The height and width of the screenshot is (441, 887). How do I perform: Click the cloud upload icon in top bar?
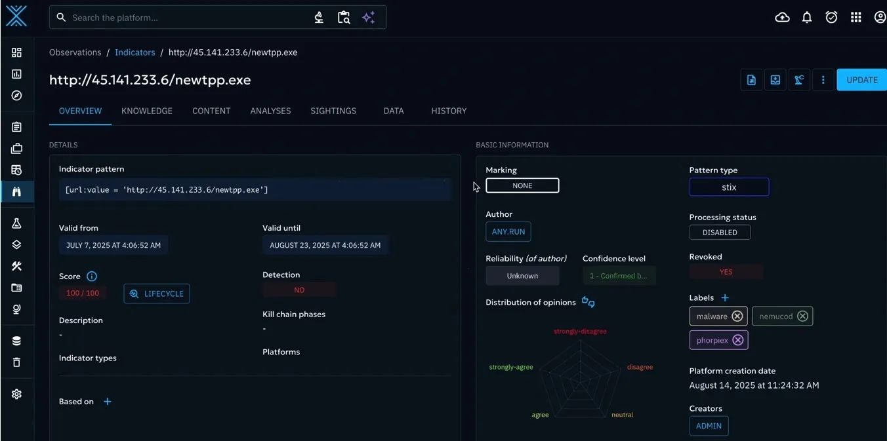[x=782, y=18]
